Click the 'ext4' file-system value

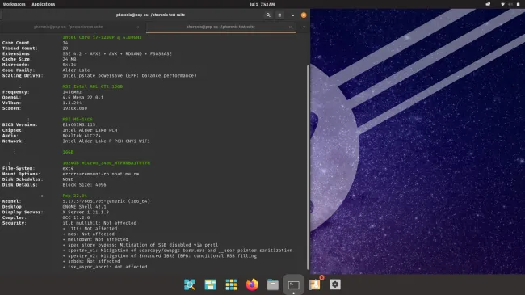pyautogui.click(x=68, y=168)
